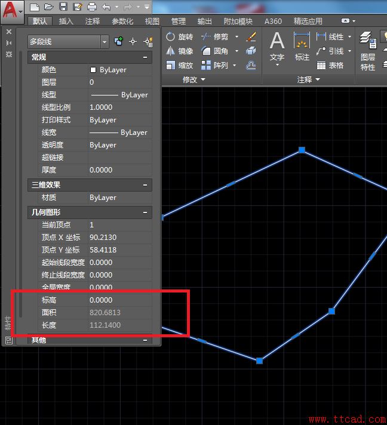This screenshot has width=387, height=425.
Task: Open the 管理 ribbon tab
Action: (179, 21)
